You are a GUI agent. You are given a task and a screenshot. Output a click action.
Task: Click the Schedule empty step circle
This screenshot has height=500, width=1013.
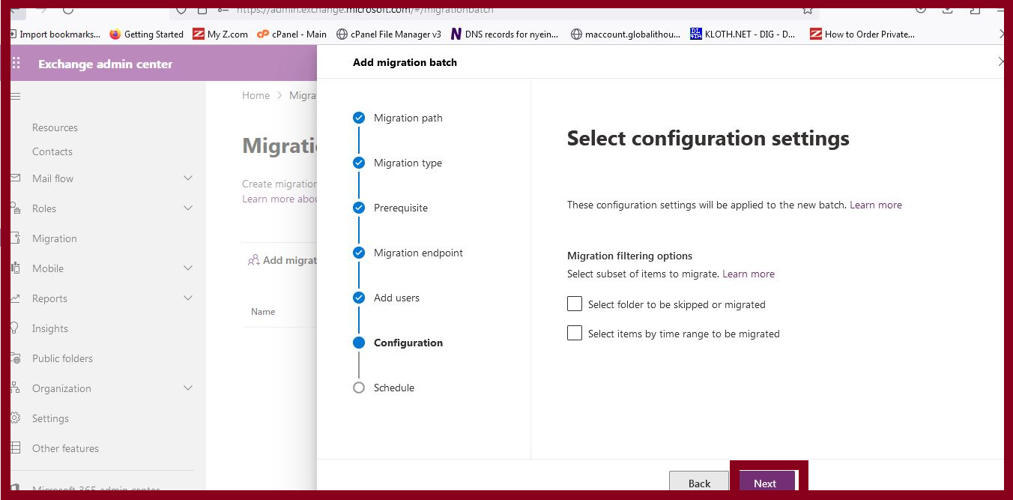(359, 388)
